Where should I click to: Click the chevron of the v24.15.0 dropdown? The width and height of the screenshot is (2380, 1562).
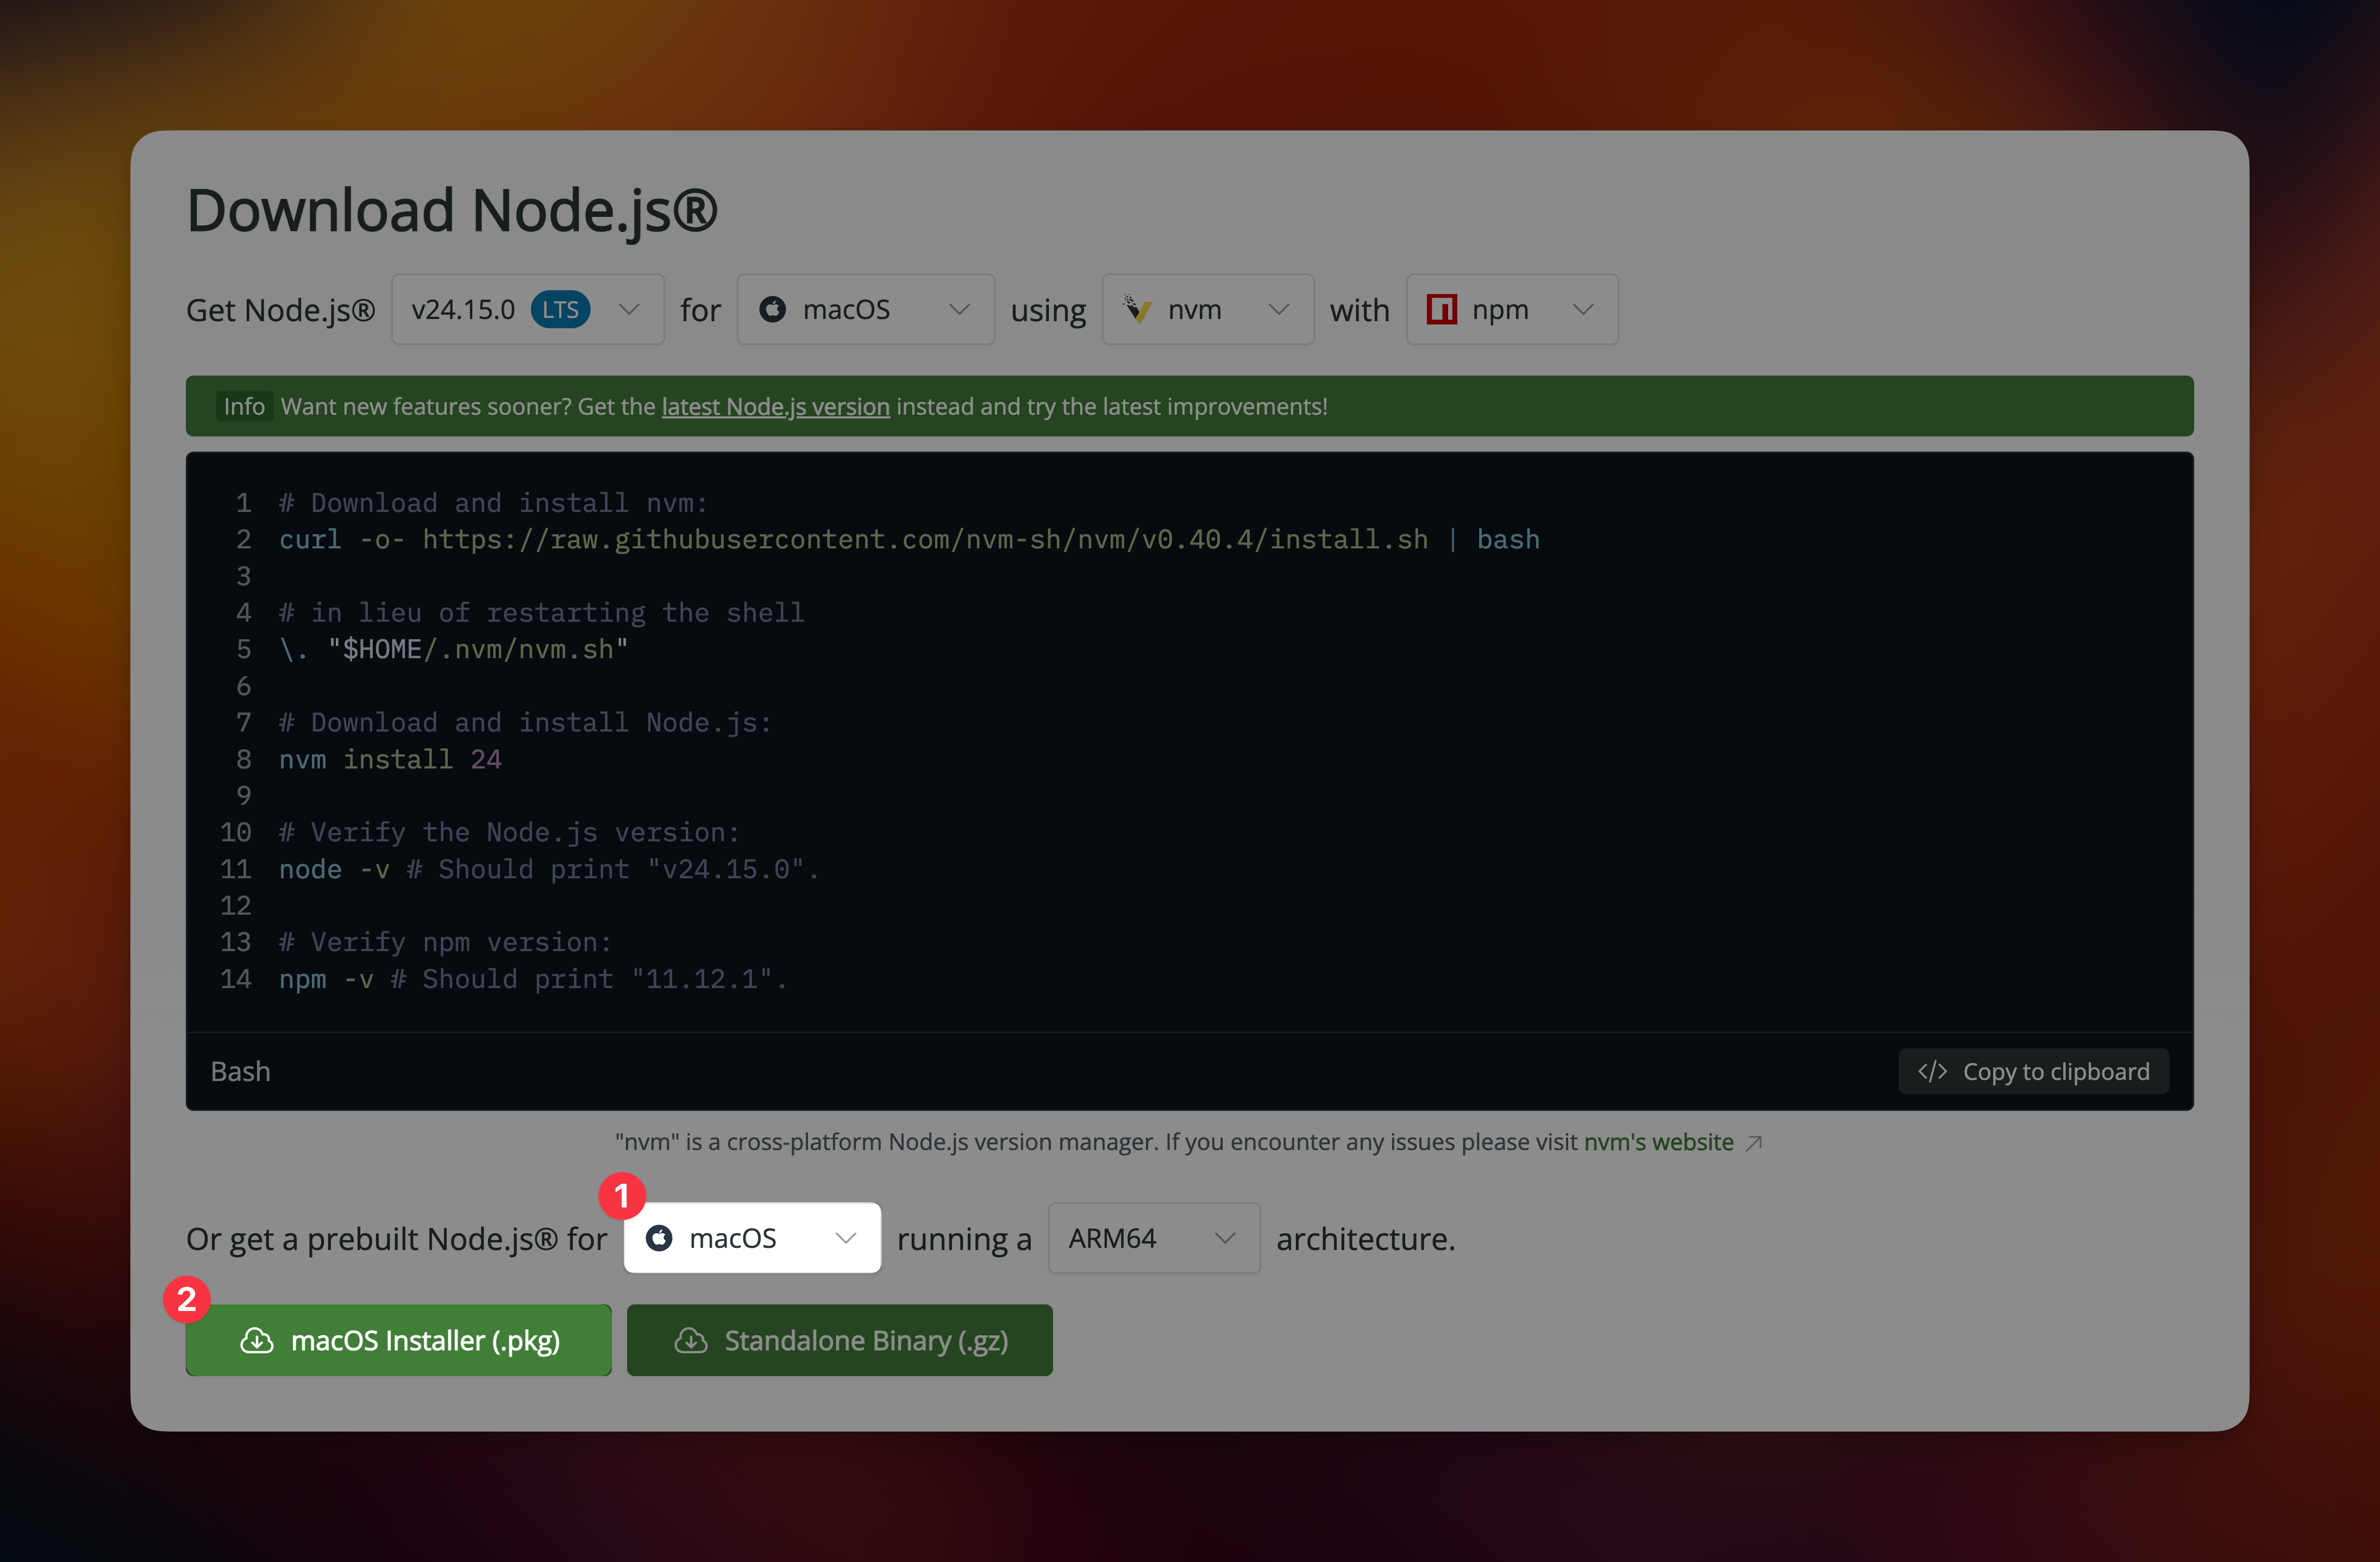(x=629, y=310)
